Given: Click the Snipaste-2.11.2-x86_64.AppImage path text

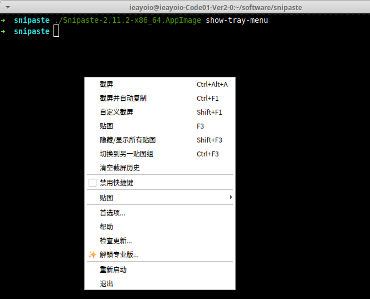Looking at the screenshot, I should click(128, 20).
